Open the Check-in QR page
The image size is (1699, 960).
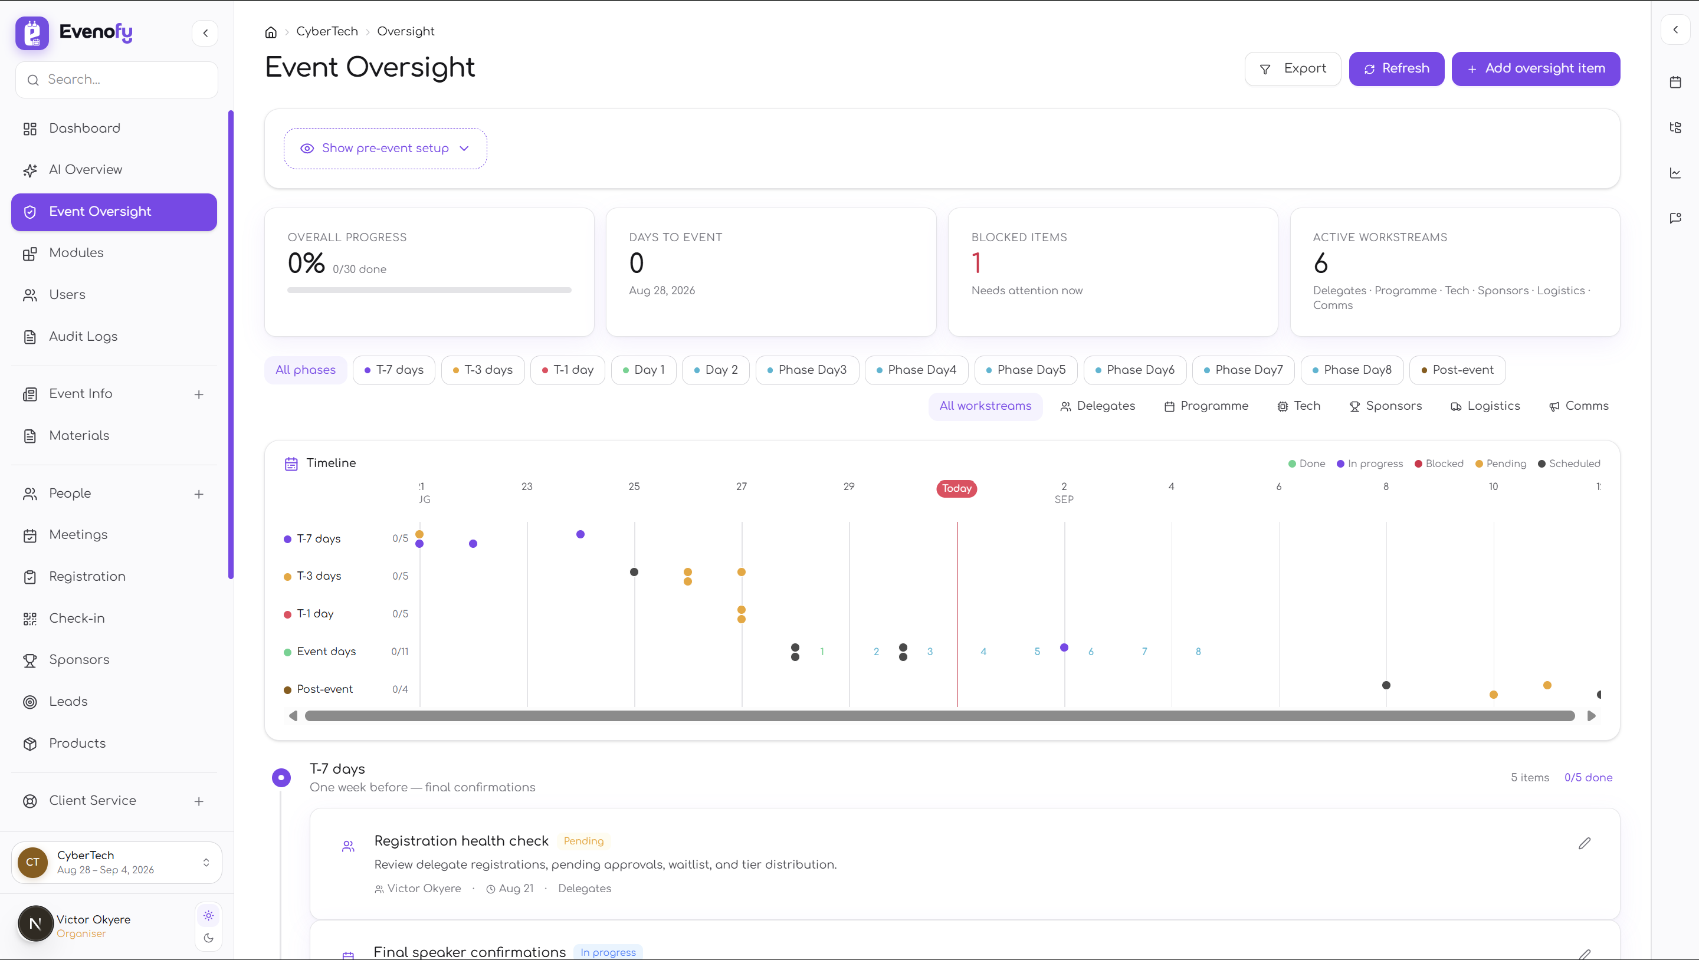[x=114, y=619]
